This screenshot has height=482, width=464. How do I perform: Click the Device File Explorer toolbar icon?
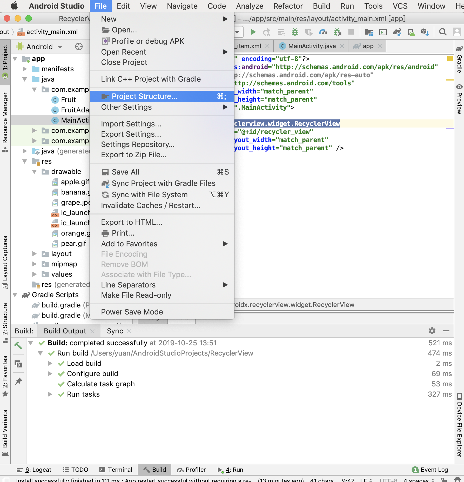(383, 32)
